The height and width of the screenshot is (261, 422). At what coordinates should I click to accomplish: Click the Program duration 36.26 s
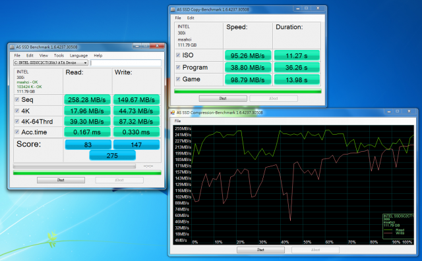(297, 67)
